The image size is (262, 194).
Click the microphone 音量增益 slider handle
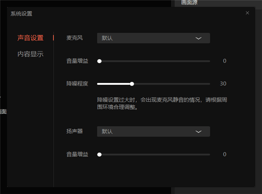click(x=100, y=61)
